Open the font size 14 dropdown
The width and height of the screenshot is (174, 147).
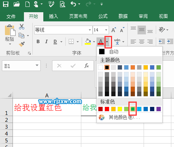pos(106,30)
